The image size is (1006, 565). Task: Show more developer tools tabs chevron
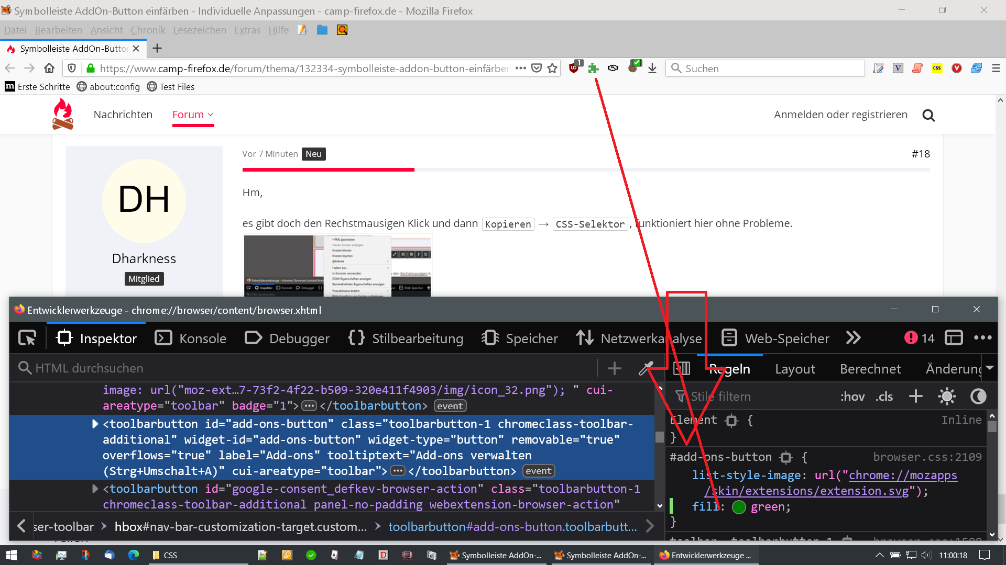[853, 338]
